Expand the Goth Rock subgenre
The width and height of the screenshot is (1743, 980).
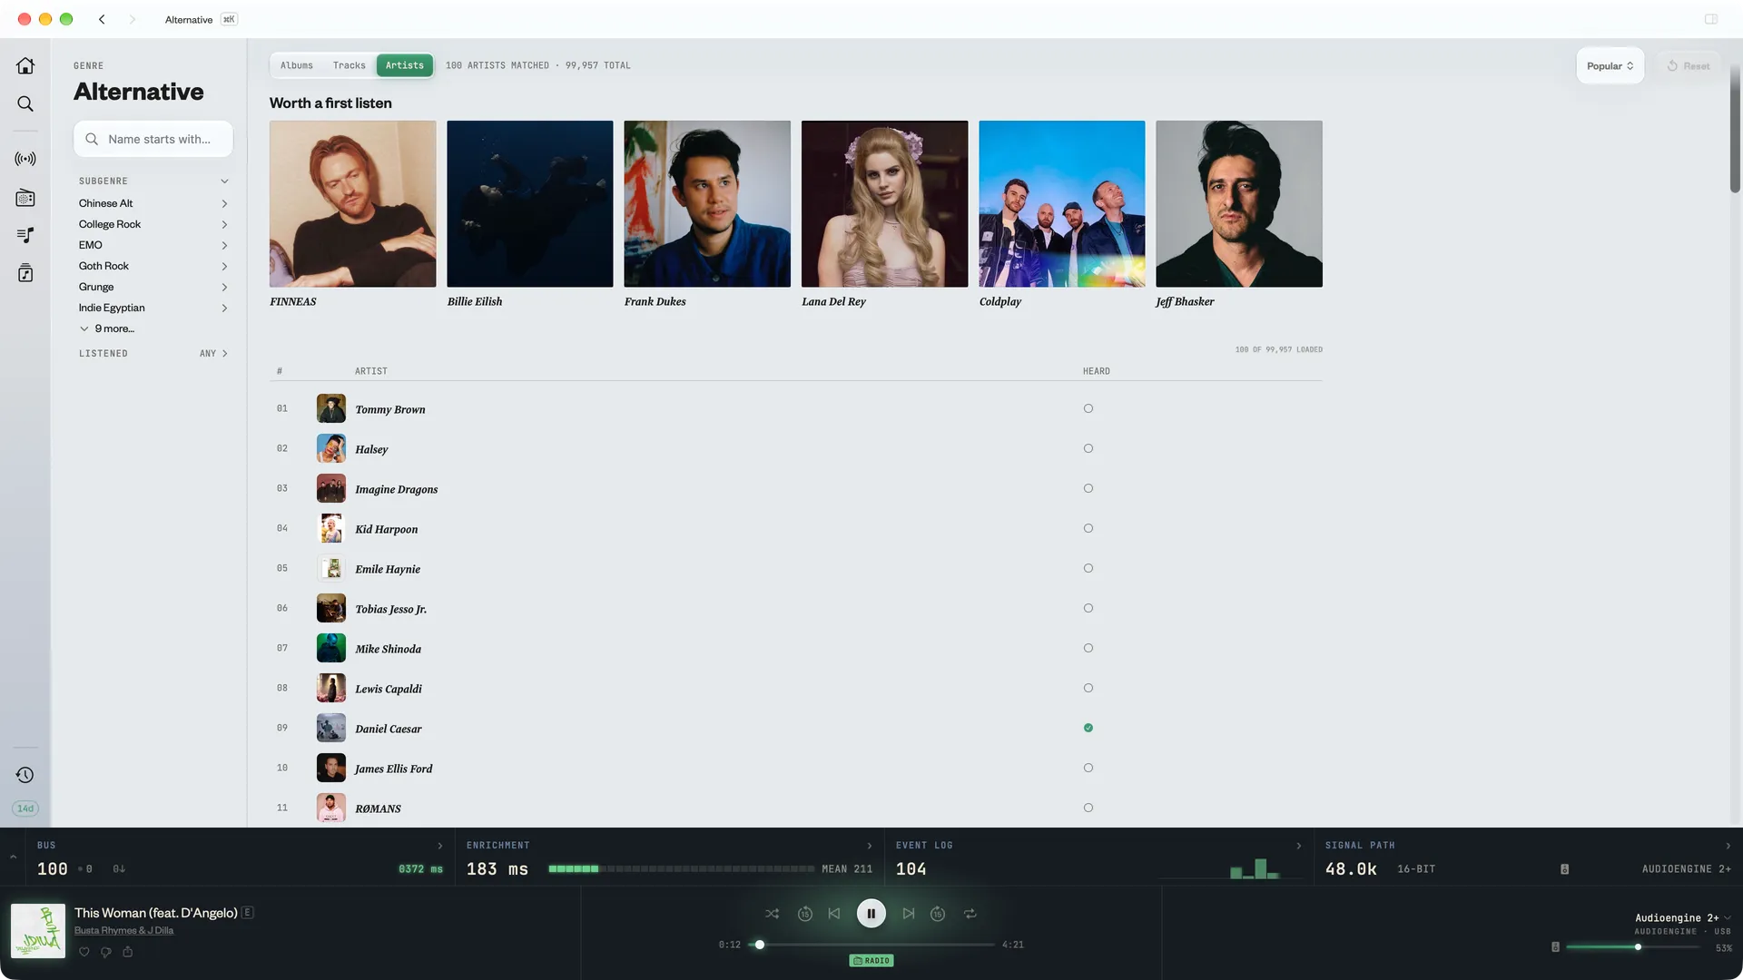click(224, 267)
